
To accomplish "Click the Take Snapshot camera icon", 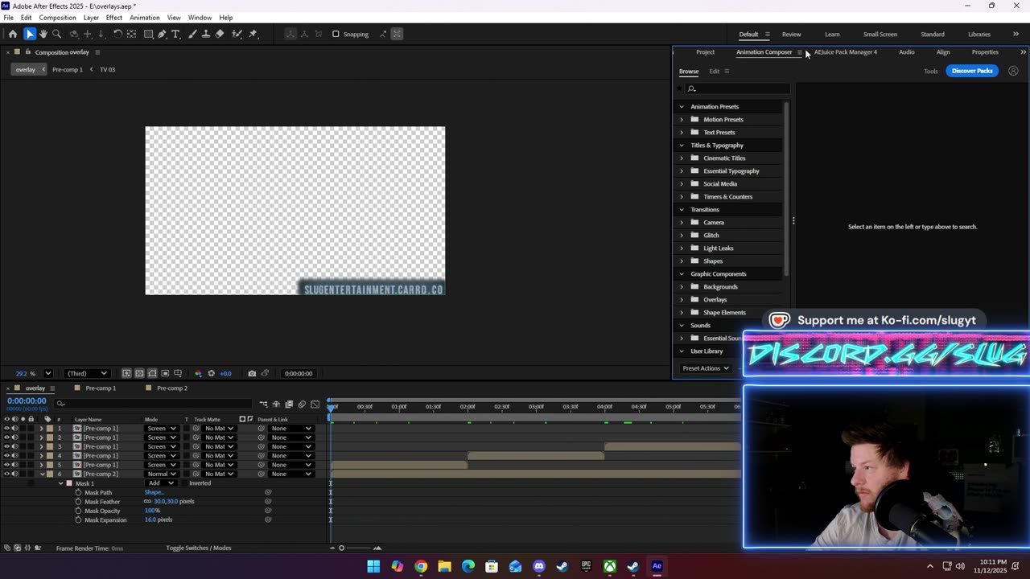I will pos(252,373).
